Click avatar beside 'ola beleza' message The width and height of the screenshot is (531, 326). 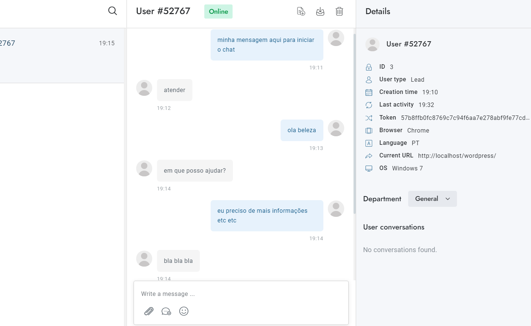(x=336, y=128)
